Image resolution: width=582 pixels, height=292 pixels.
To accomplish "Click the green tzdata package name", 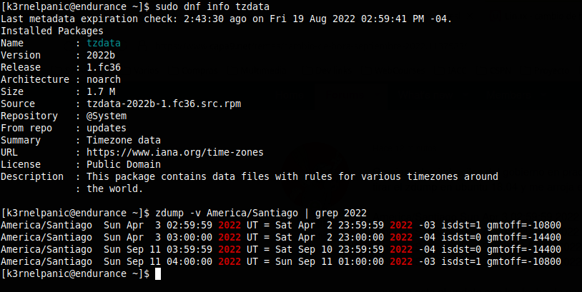I will (104, 43).
